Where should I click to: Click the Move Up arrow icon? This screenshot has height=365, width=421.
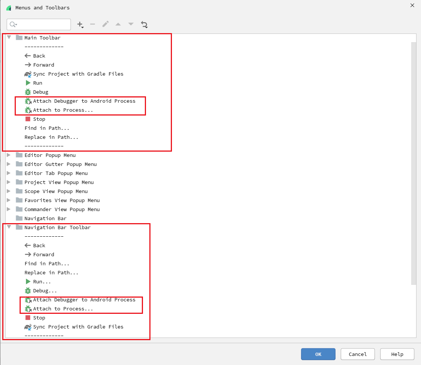pyautogui.click(x=118, y=24)
